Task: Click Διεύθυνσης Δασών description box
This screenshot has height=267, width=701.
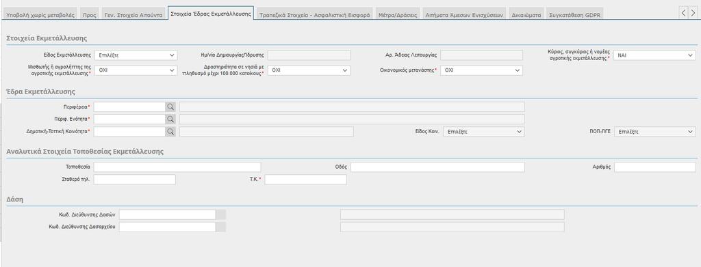Action: [452, 215]
